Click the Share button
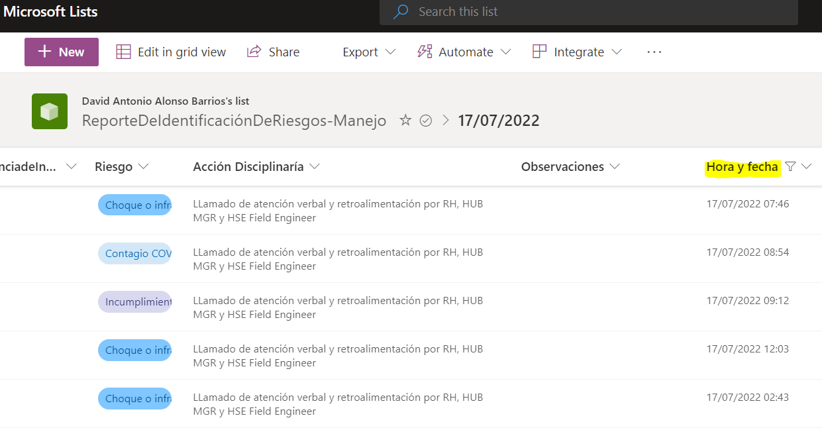Image resolution: width=822 pixels, height=430 pixels. [273, 52]
